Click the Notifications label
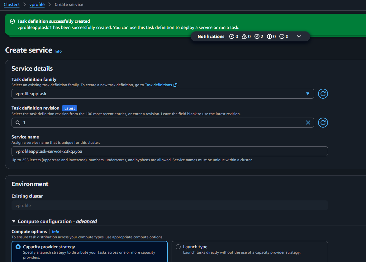This screenshot has height=262, width=366. (x=211, y=36)
